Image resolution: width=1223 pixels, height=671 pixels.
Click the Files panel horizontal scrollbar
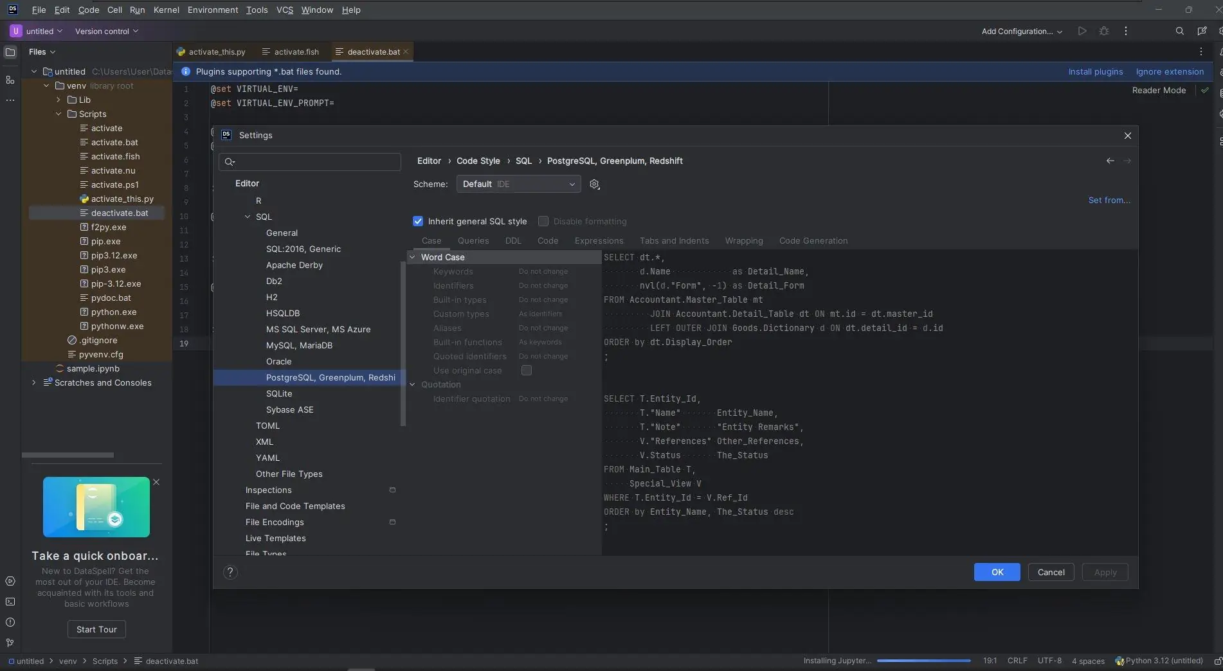tap(68, 455)
